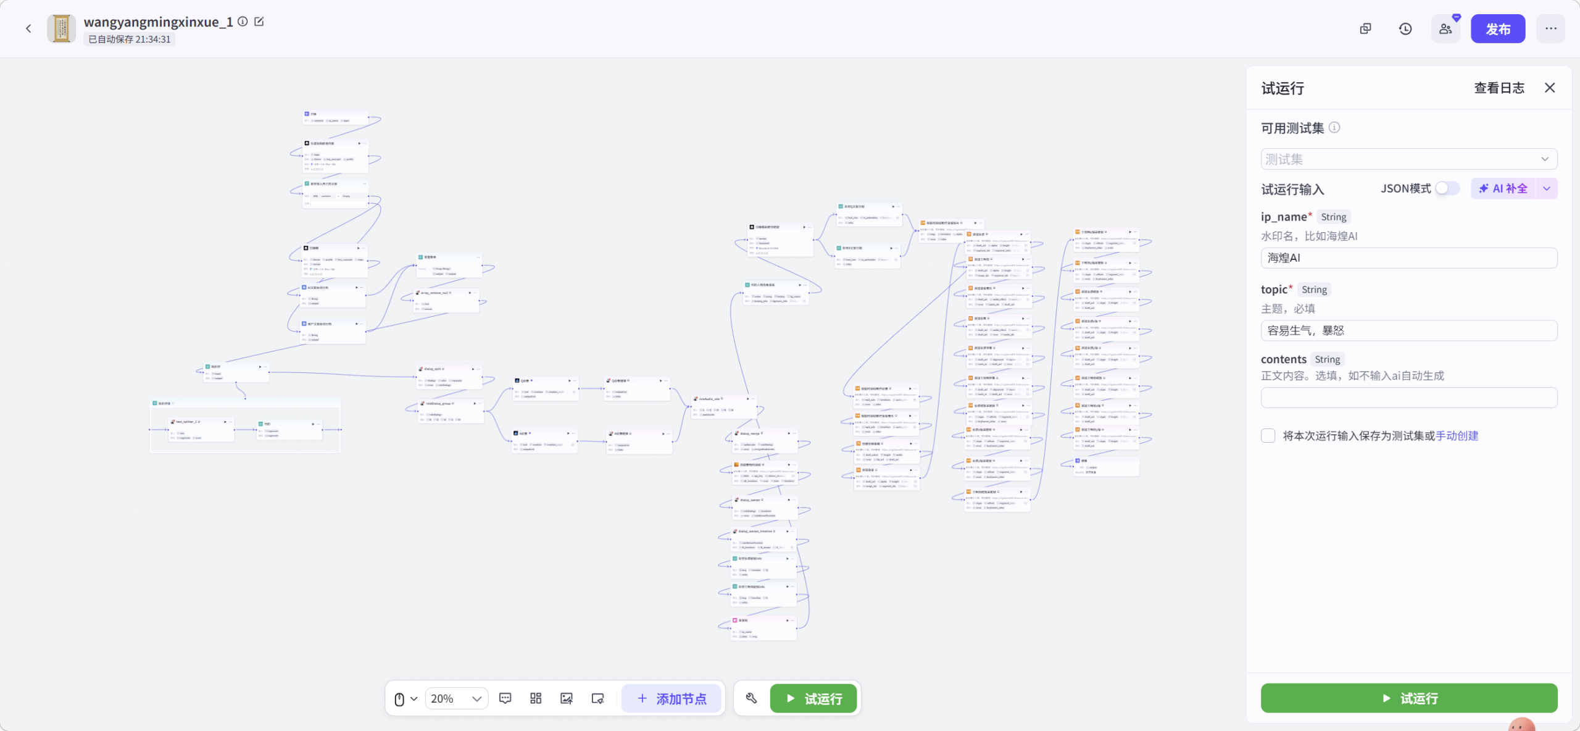Image resolution: width=1580 pixels, height=731 pixels.
Task: Open 查看日志 in the test run panel
Action: click(1499, 88)
